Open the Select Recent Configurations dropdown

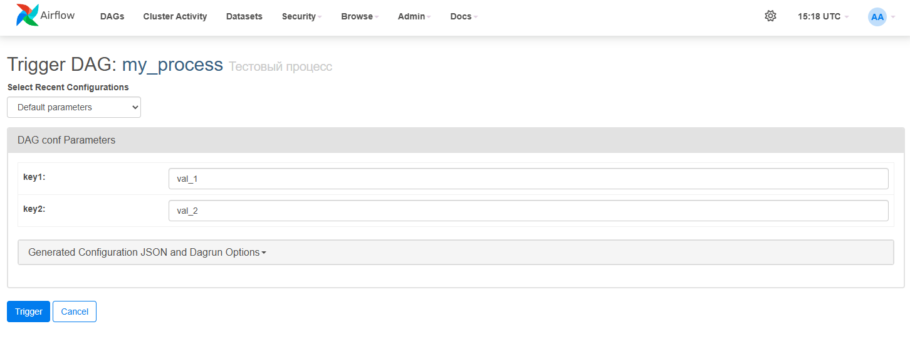coord(74,107)
